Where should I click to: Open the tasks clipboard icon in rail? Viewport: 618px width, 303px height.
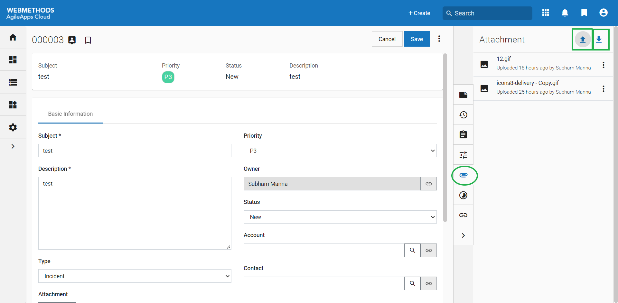pos(463,134)
